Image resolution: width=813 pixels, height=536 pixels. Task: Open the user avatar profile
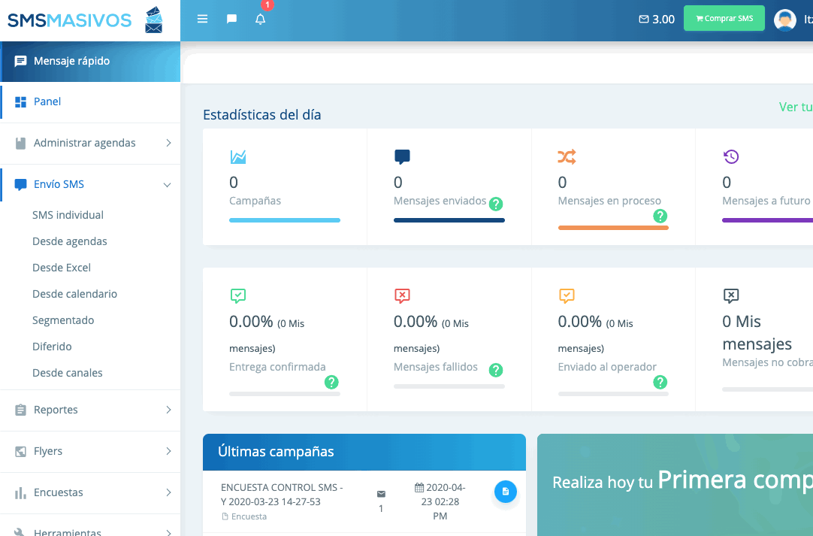[x=784, y=20]
